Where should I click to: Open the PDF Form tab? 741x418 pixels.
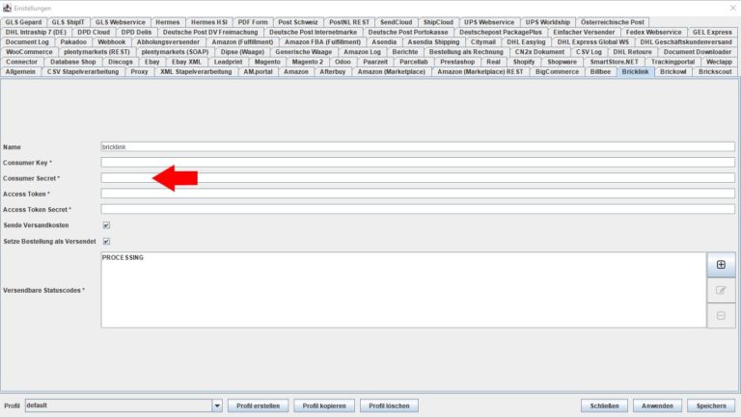pos(253,22)
